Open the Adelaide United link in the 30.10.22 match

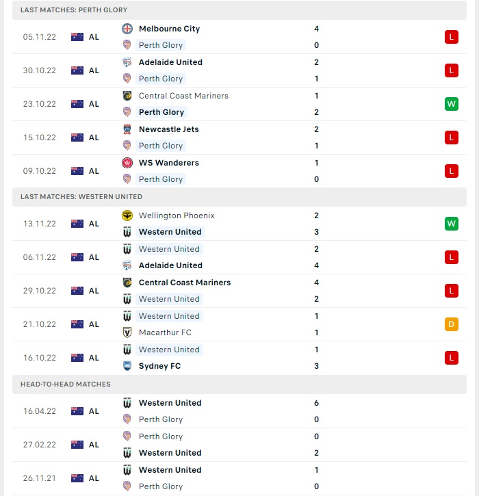pyautogui.click(x=170, y=62)
